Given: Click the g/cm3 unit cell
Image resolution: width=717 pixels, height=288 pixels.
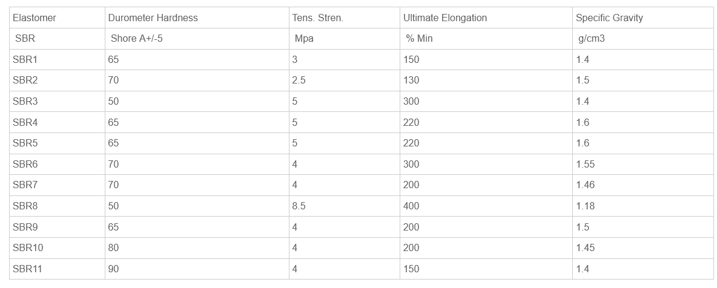Looking at the screenshot, I should click(592, 39).
